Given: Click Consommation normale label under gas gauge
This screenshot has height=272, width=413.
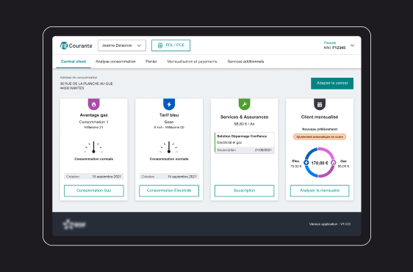Looking at the screenshot, I should tap(94, 159).
